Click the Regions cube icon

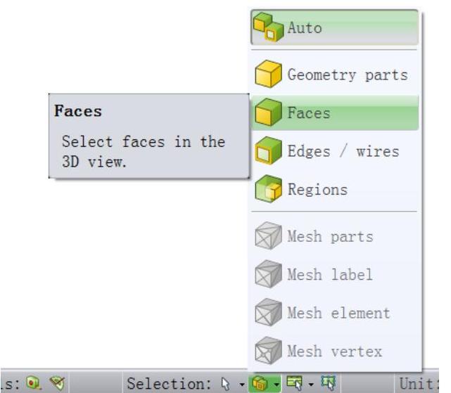[x=268, y=189]
